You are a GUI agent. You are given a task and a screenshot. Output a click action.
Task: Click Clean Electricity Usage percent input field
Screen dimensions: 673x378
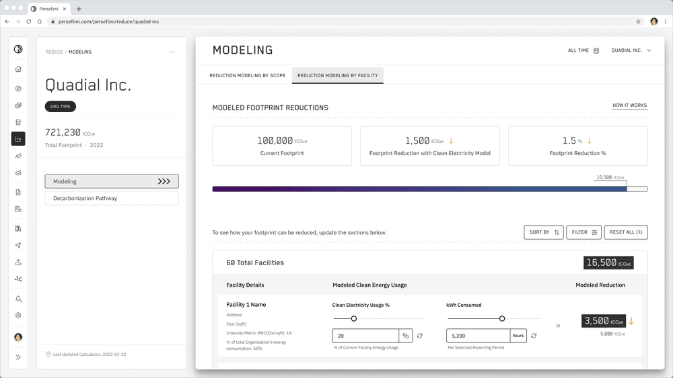pyautogui.click(x=365, y=336)
